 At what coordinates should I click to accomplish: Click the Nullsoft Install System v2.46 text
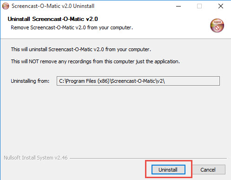coord(36,158)
